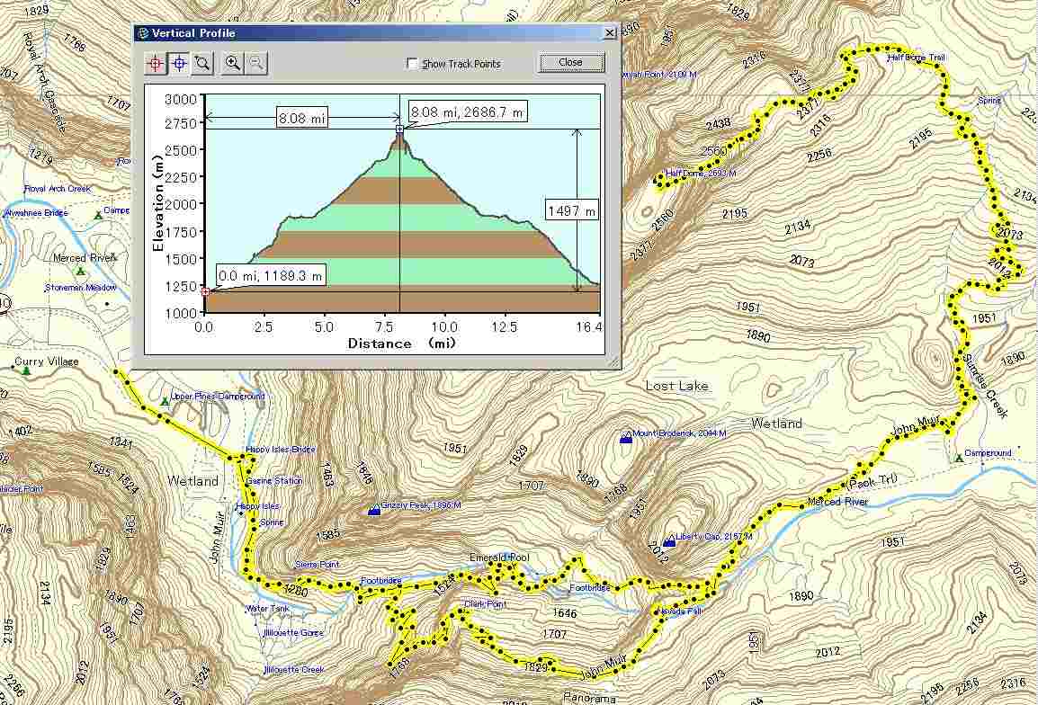Select the Grizzly Peak waypoint icon
This screenshot has width=1038, height=705.
pyautogui.click(x=374, y=510)
